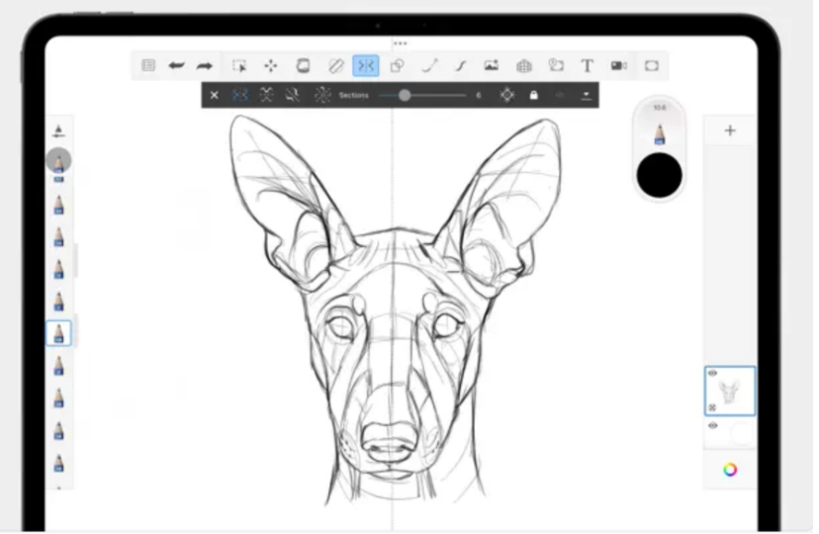The width and height of the screenshot is (819, 534).
Task: Select the Import Image tool
Action: coord(491,66)
